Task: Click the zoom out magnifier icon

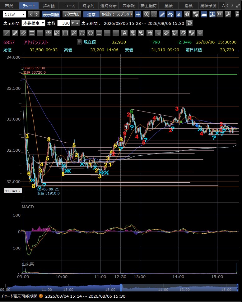Action: click(x=154, y=14)
